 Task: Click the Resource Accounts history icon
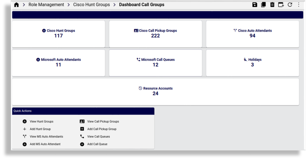point(140,88)
